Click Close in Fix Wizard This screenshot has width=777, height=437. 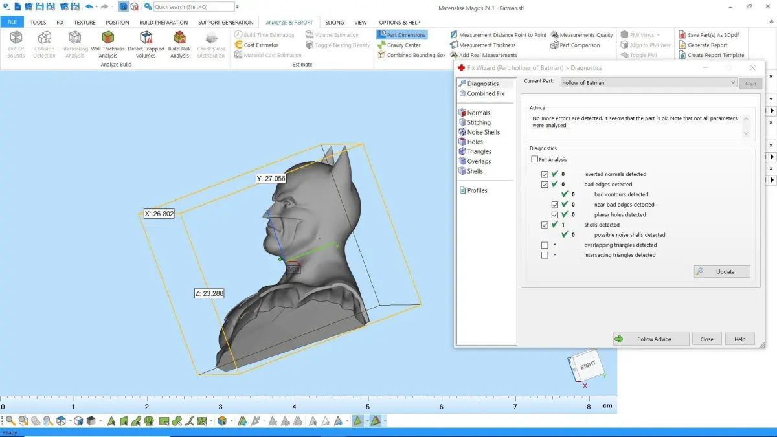(707, 339)
